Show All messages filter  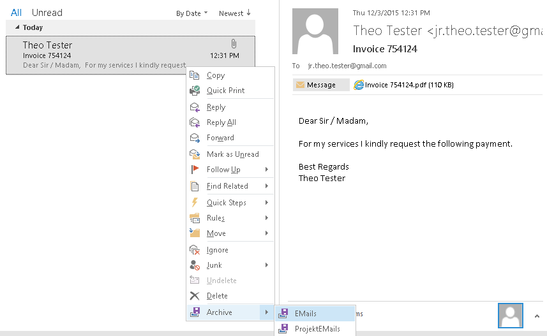16,13
